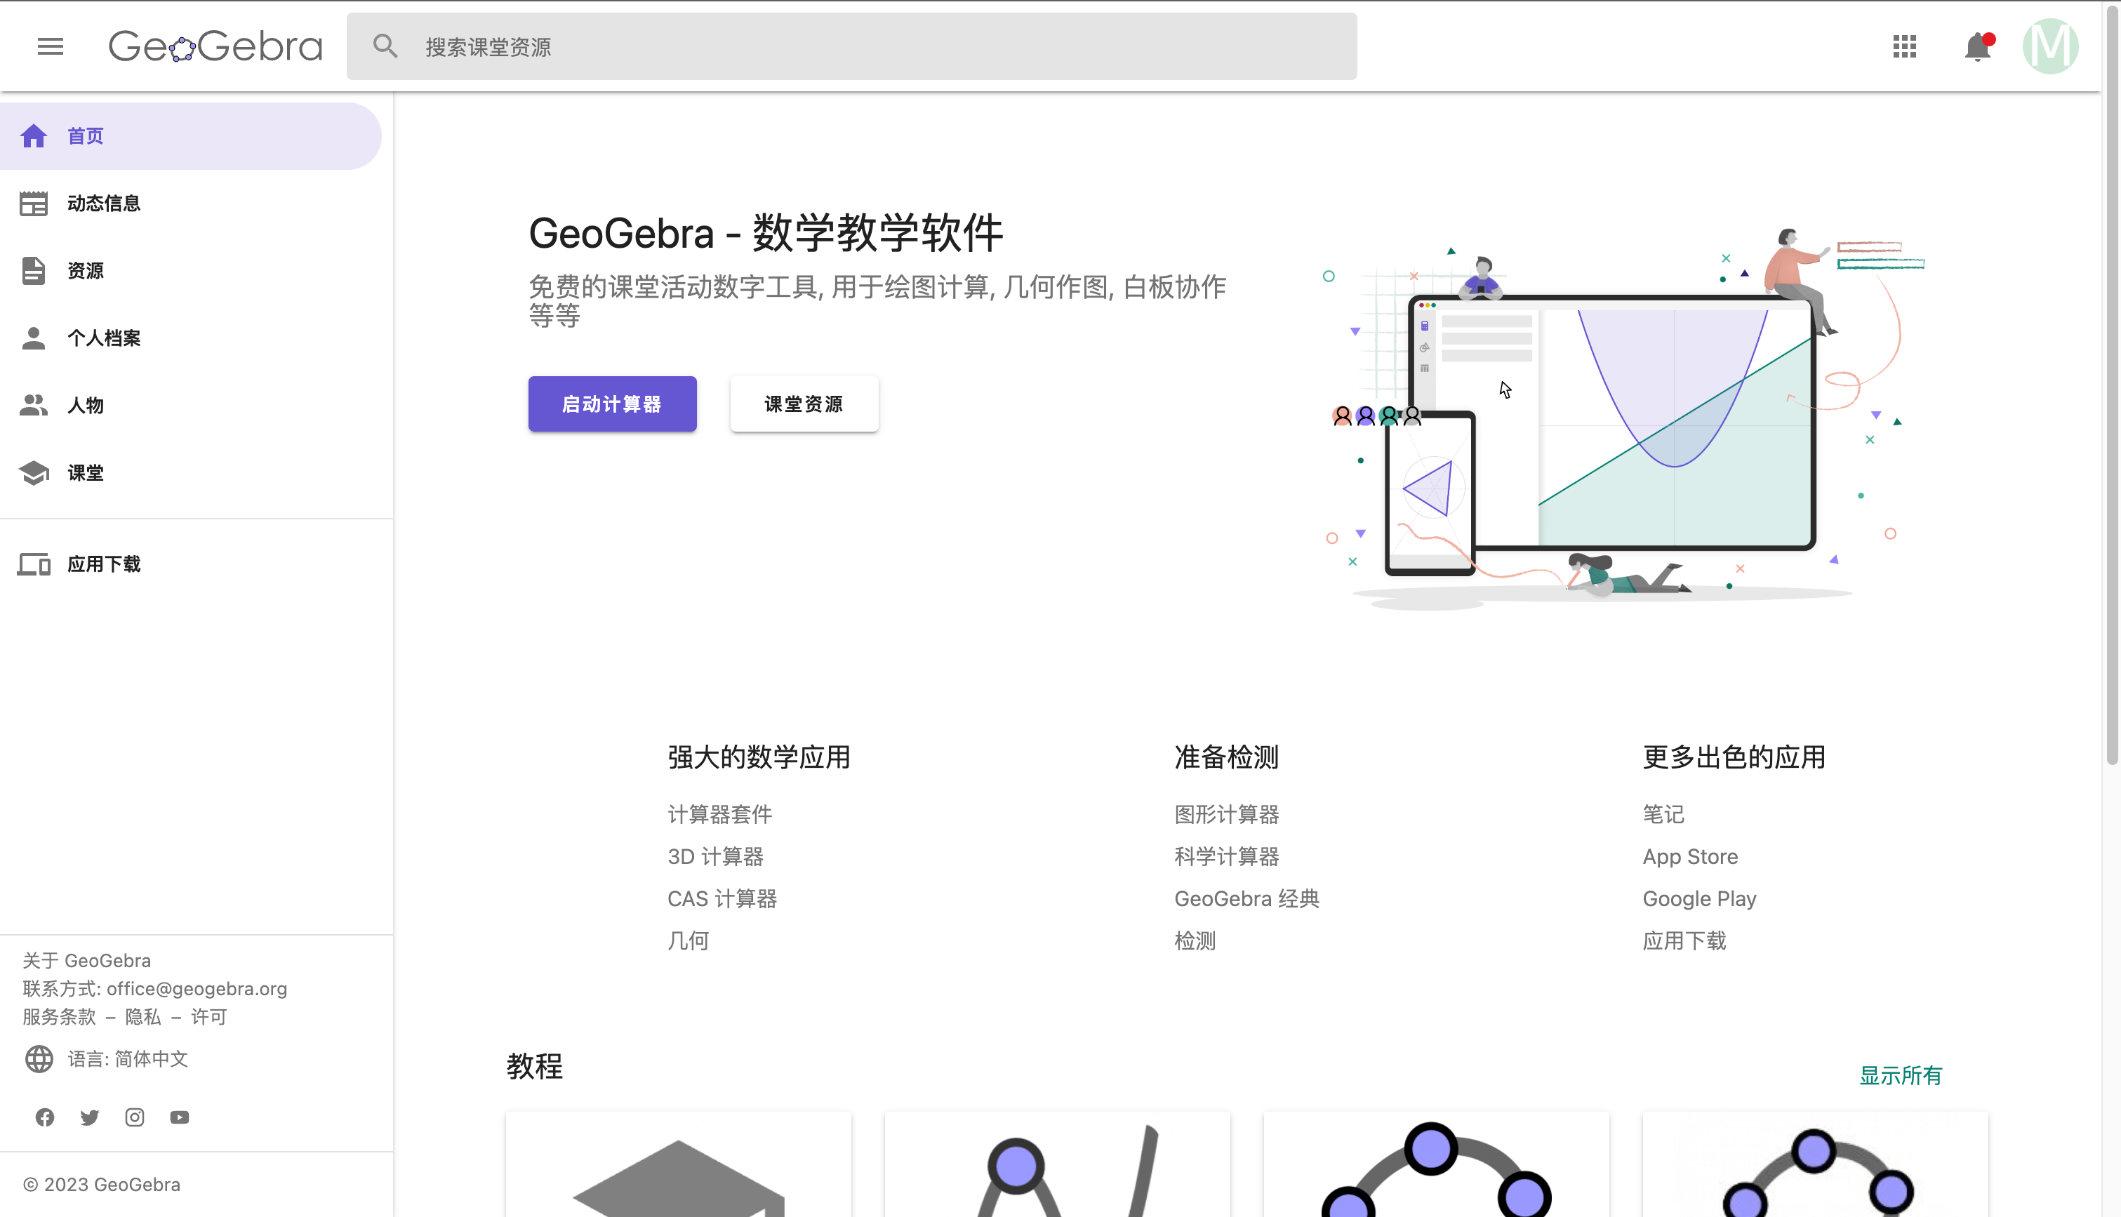This screenshot has width=2121, height=1217.
Task: Click the Facebook social icon
Action: click(x=44, y=1117)
